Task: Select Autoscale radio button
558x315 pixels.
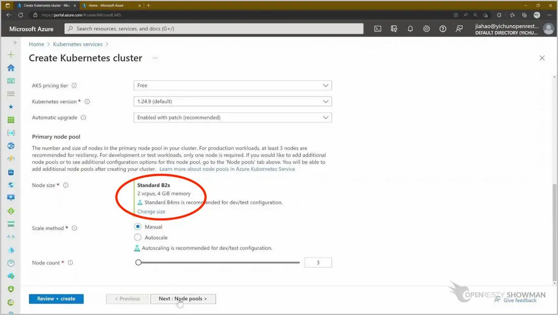Action: (138, 237)
